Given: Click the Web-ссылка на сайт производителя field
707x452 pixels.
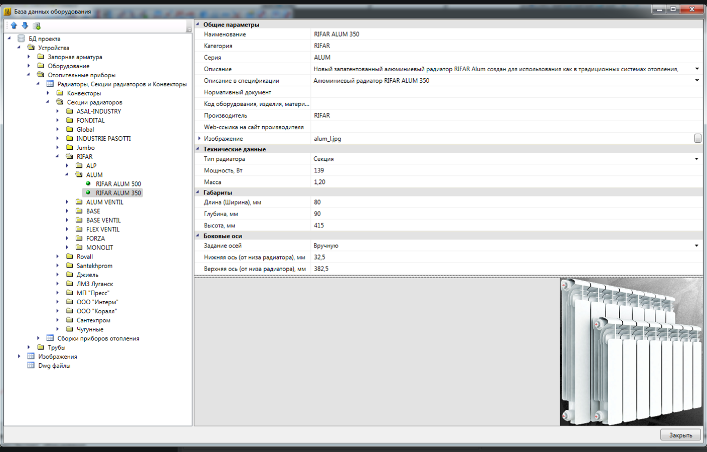Looking at the screenshot, I should point(506,127).
